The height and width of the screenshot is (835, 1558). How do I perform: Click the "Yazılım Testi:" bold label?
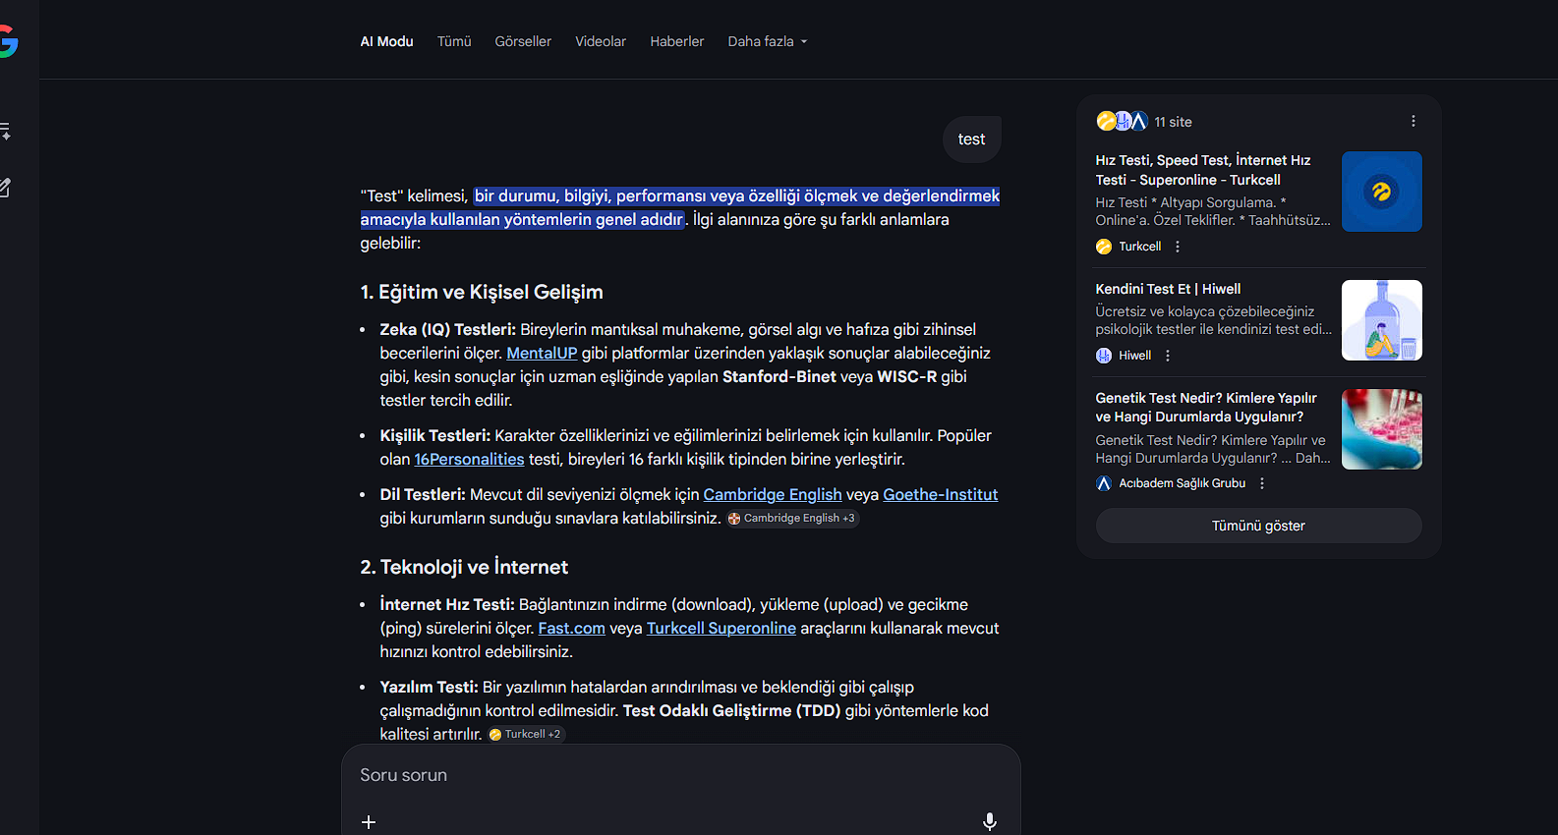[x=430, y=687]
